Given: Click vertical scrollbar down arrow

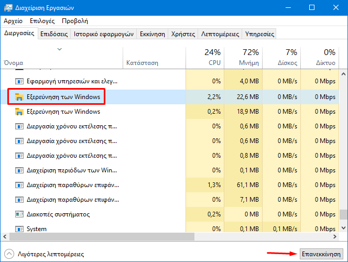Looking at the screenshot, I should [x=343, y=228].
